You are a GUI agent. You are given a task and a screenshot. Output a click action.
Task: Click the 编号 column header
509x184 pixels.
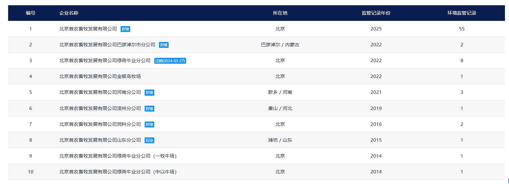click(x=31, y=13)
